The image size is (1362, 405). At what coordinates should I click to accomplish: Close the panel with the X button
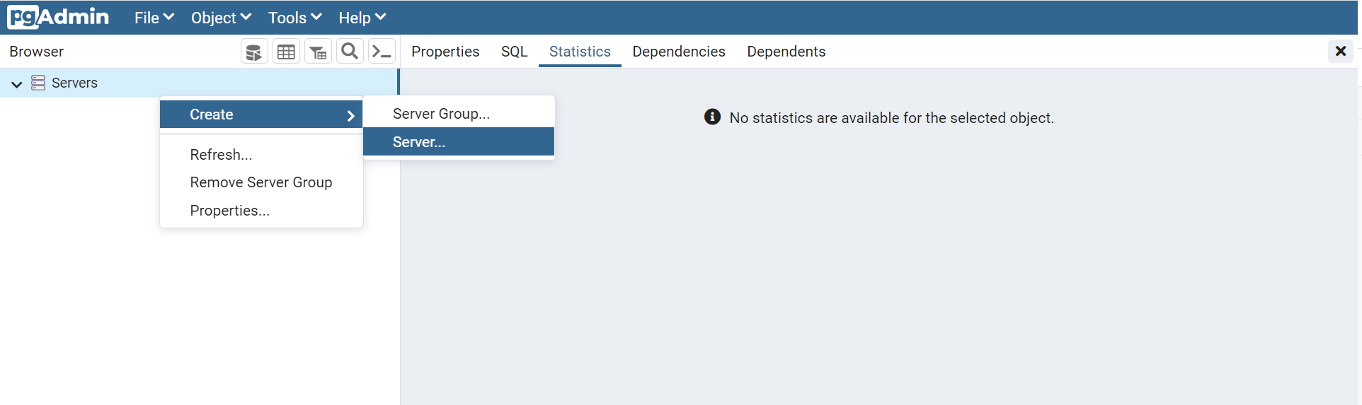(1340, 51)
